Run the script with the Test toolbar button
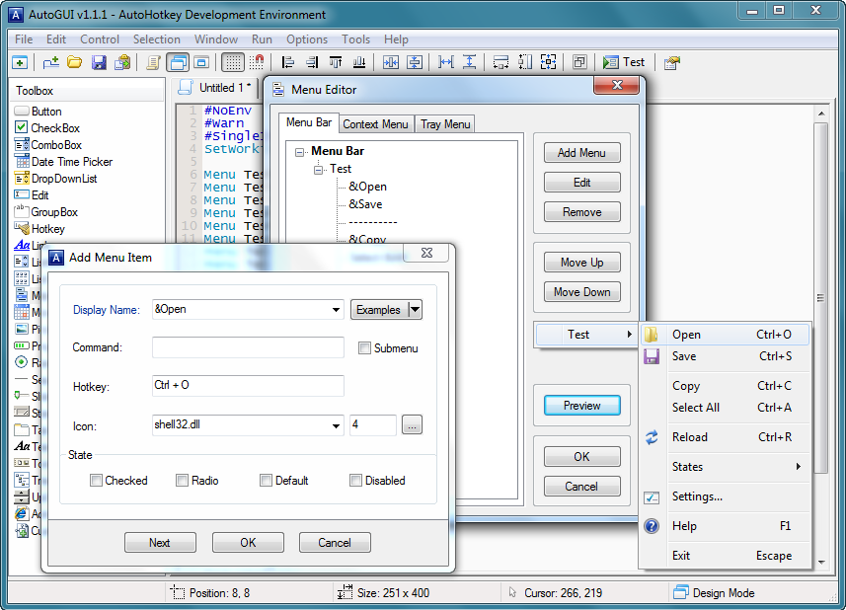Screen dimensions: 846x610 624,61
